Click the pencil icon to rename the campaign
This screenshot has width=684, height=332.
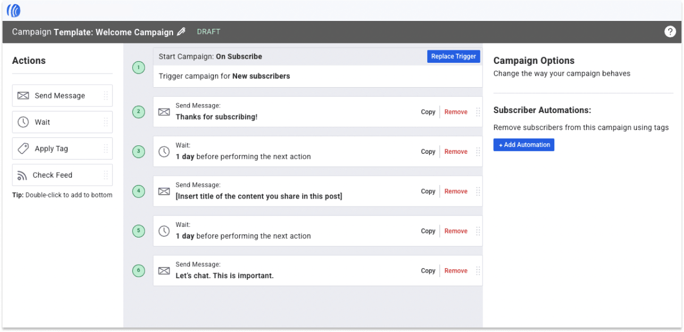180,32
